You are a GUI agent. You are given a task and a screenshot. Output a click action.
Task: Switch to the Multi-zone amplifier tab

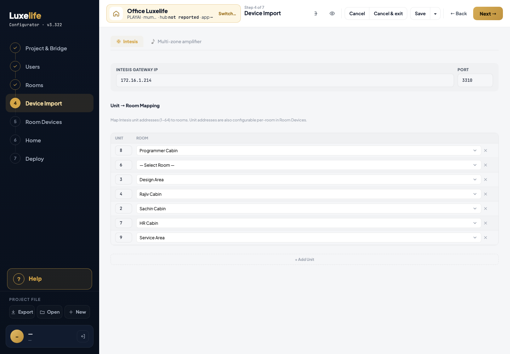tap(176, 41)
